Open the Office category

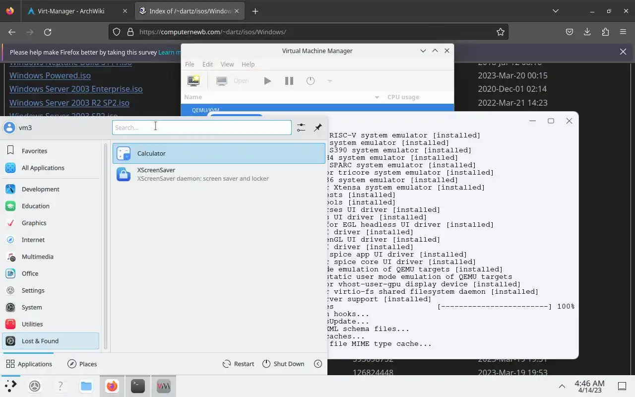tap(51, 273)
